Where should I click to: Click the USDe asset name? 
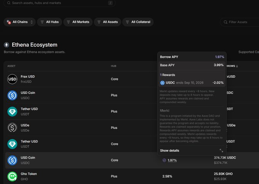[x=25, y=125]
